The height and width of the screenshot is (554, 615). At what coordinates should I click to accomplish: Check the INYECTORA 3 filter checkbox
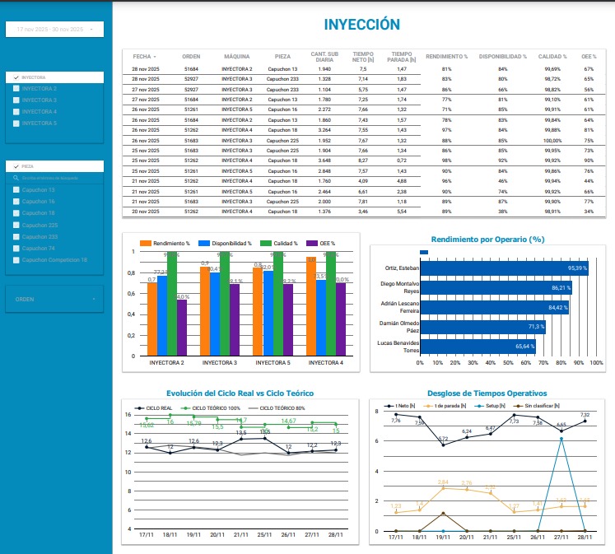16,100
